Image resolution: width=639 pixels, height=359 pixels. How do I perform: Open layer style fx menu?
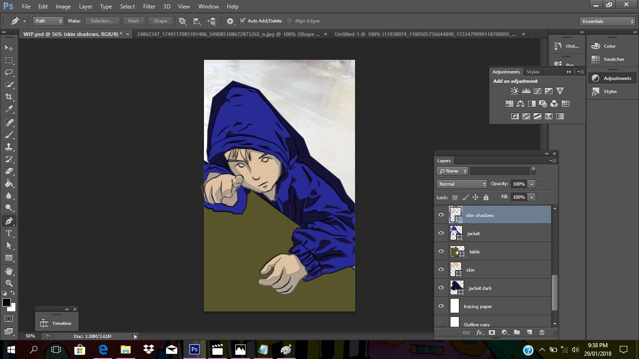479,332
